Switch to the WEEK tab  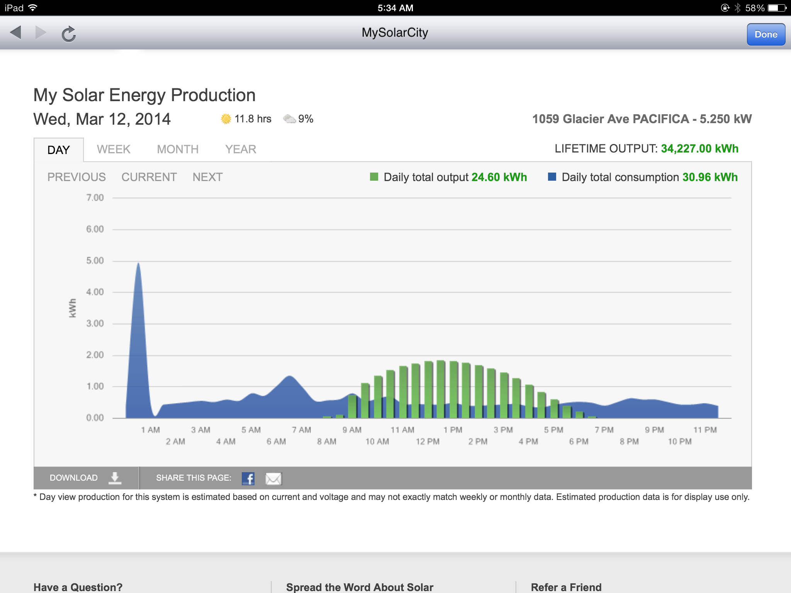pyautogui.click(x=114, y=149)
